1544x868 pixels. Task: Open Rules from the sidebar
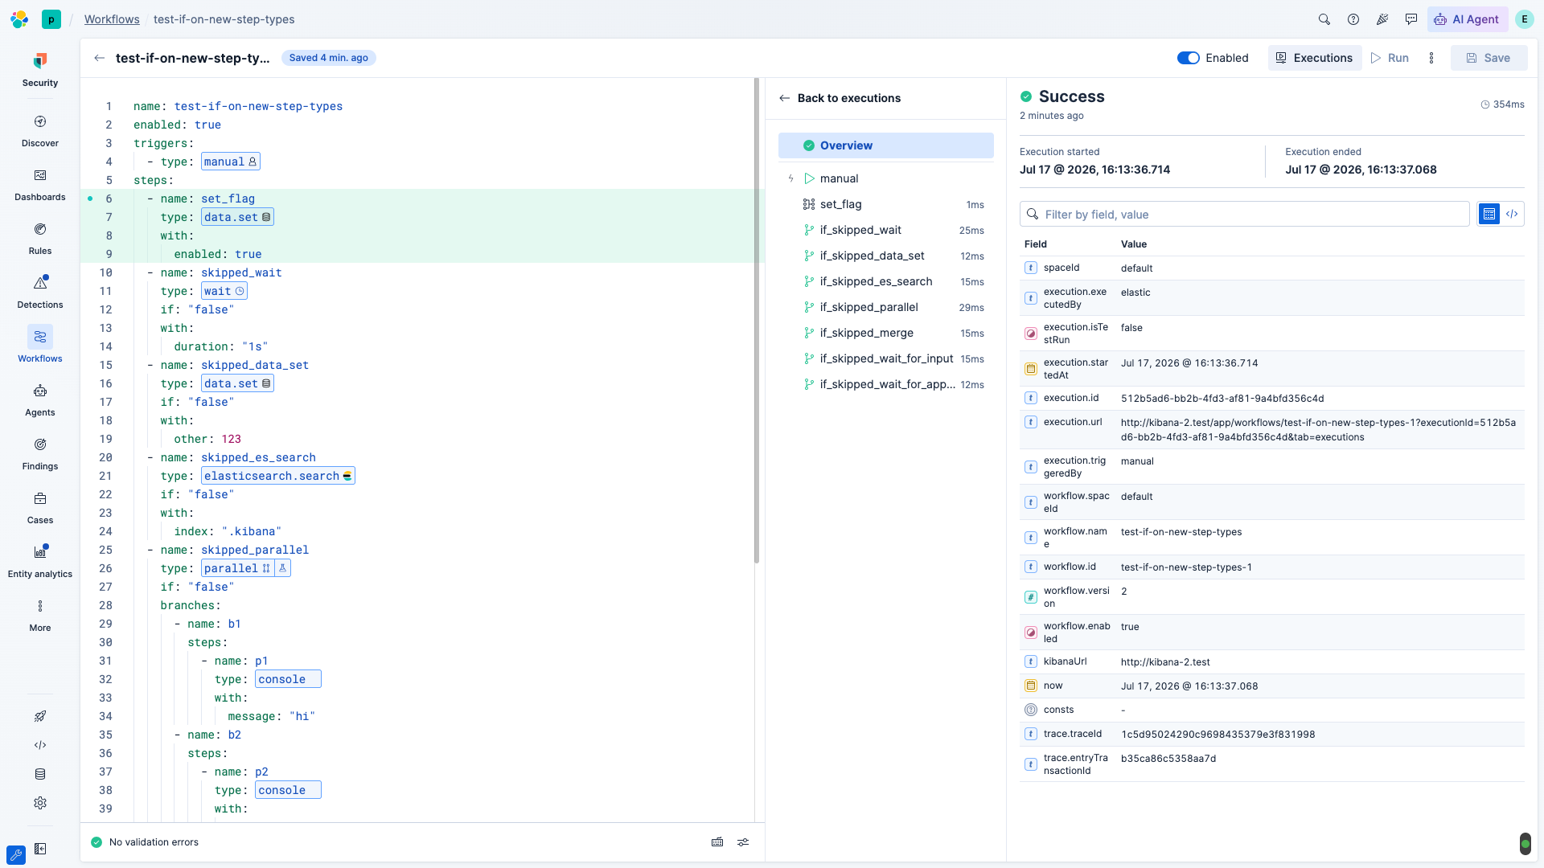40,238
